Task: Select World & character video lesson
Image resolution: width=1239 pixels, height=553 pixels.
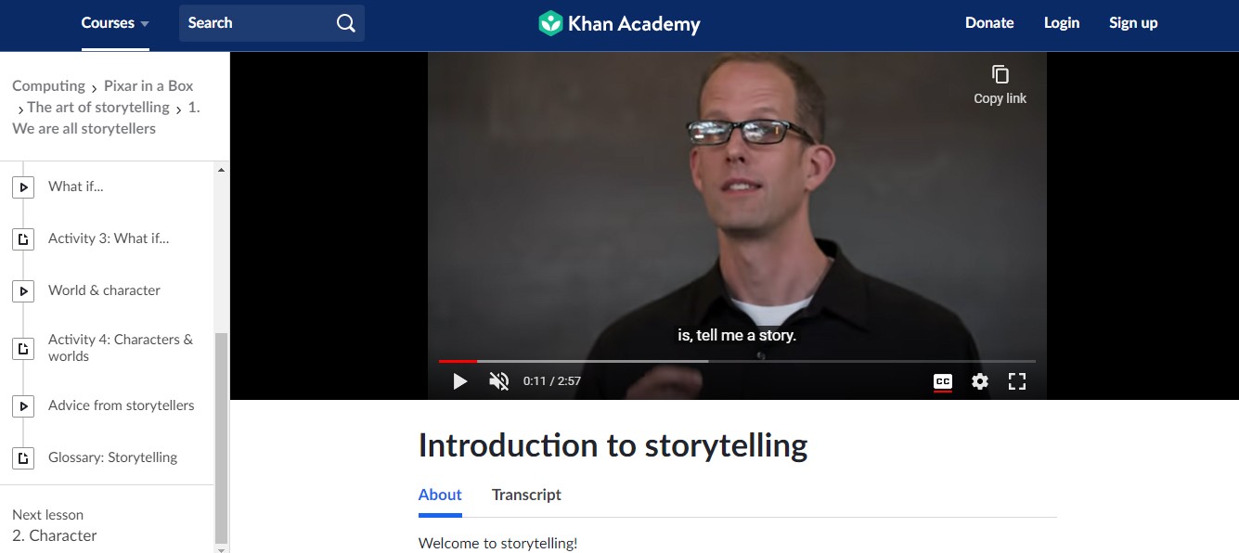Action: 104,290
